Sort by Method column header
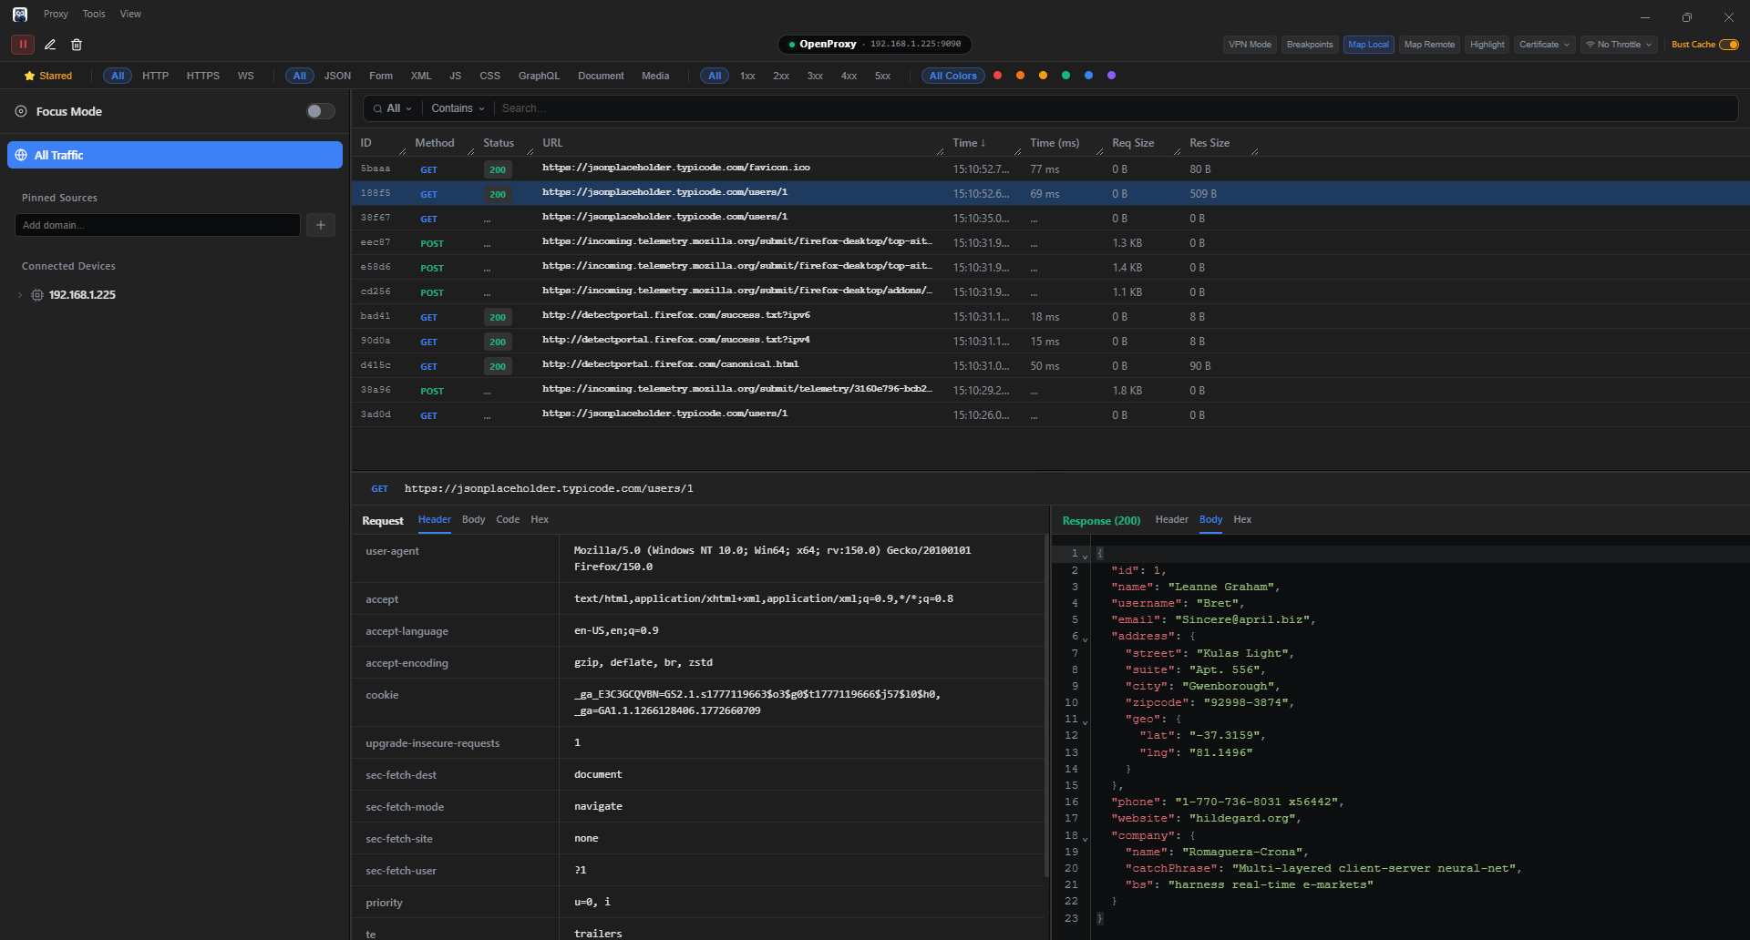 434,143
